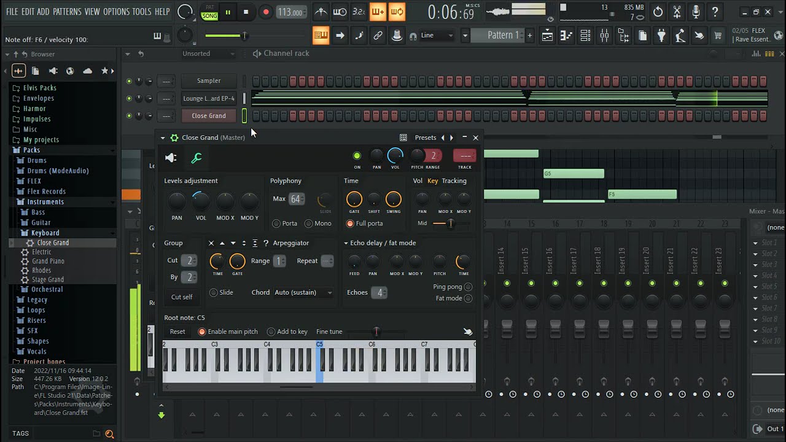Click the Record button
This screenshot has height=442, width=786.
click(266, 12)
